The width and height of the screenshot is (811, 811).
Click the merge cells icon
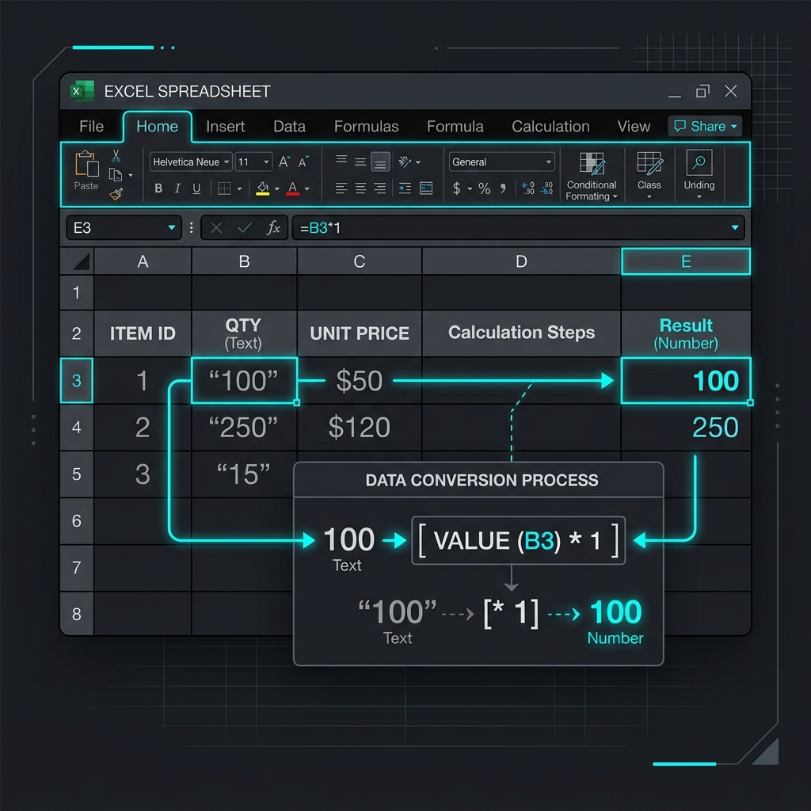426,188
